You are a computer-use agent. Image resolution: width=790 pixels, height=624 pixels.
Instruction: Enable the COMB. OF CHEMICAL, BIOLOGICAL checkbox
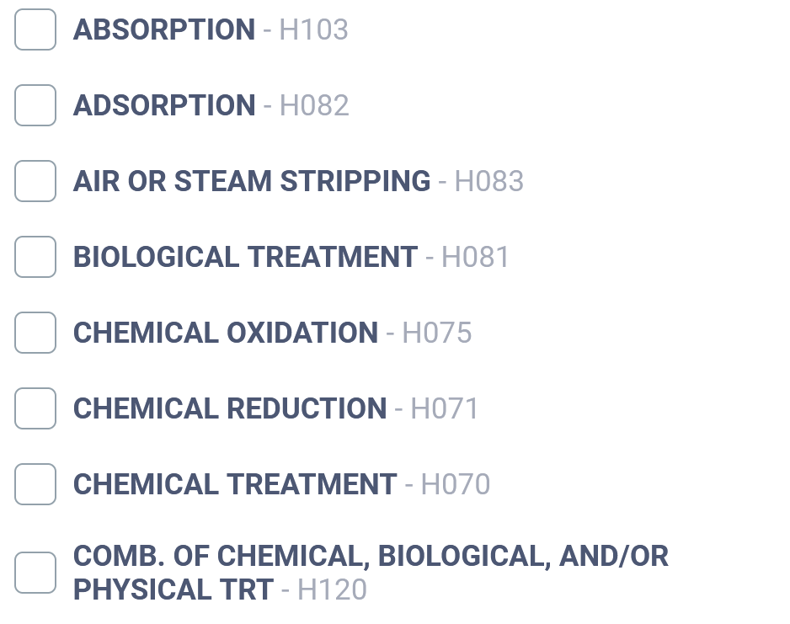[x=35, y=573]
